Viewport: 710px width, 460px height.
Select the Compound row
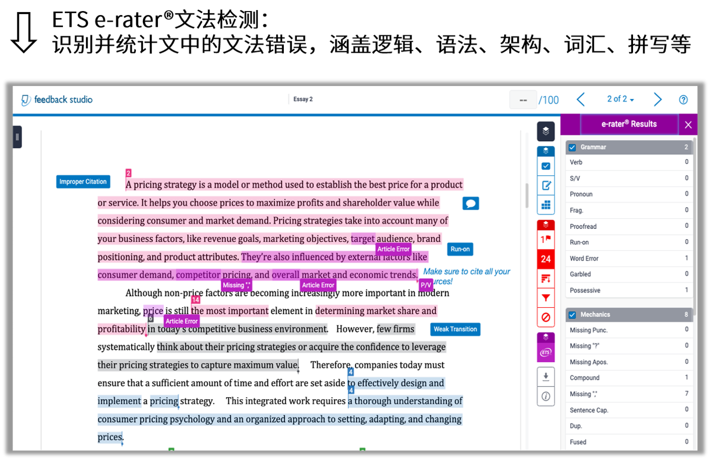[629, 378]
